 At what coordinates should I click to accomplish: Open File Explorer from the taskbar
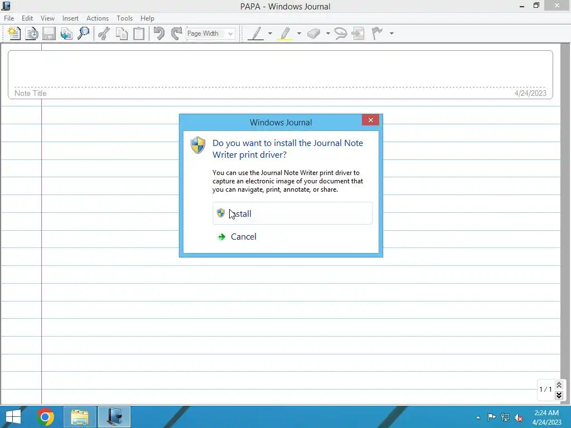[80, 417]
